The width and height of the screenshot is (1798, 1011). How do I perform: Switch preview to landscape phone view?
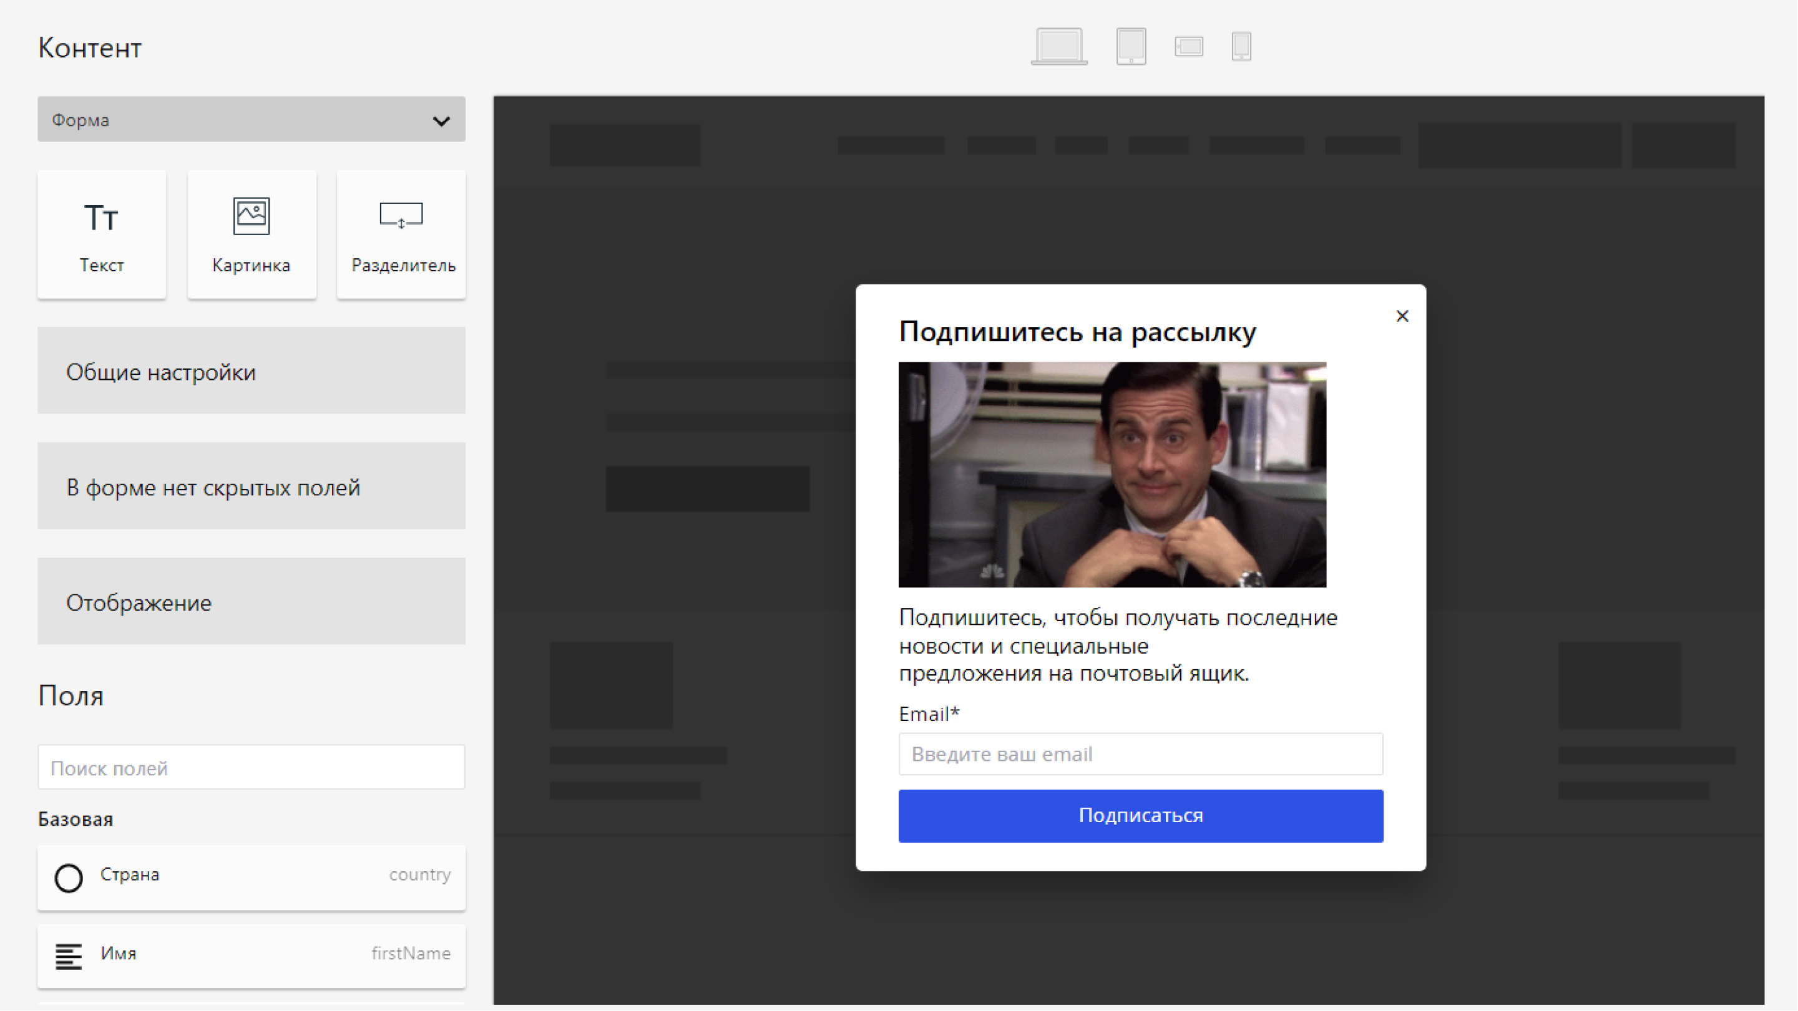pyautogui.click(x=1189, y=47)
